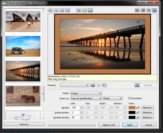Select the pier sunset thumbnail
The image size is (163, 133).
23,71
